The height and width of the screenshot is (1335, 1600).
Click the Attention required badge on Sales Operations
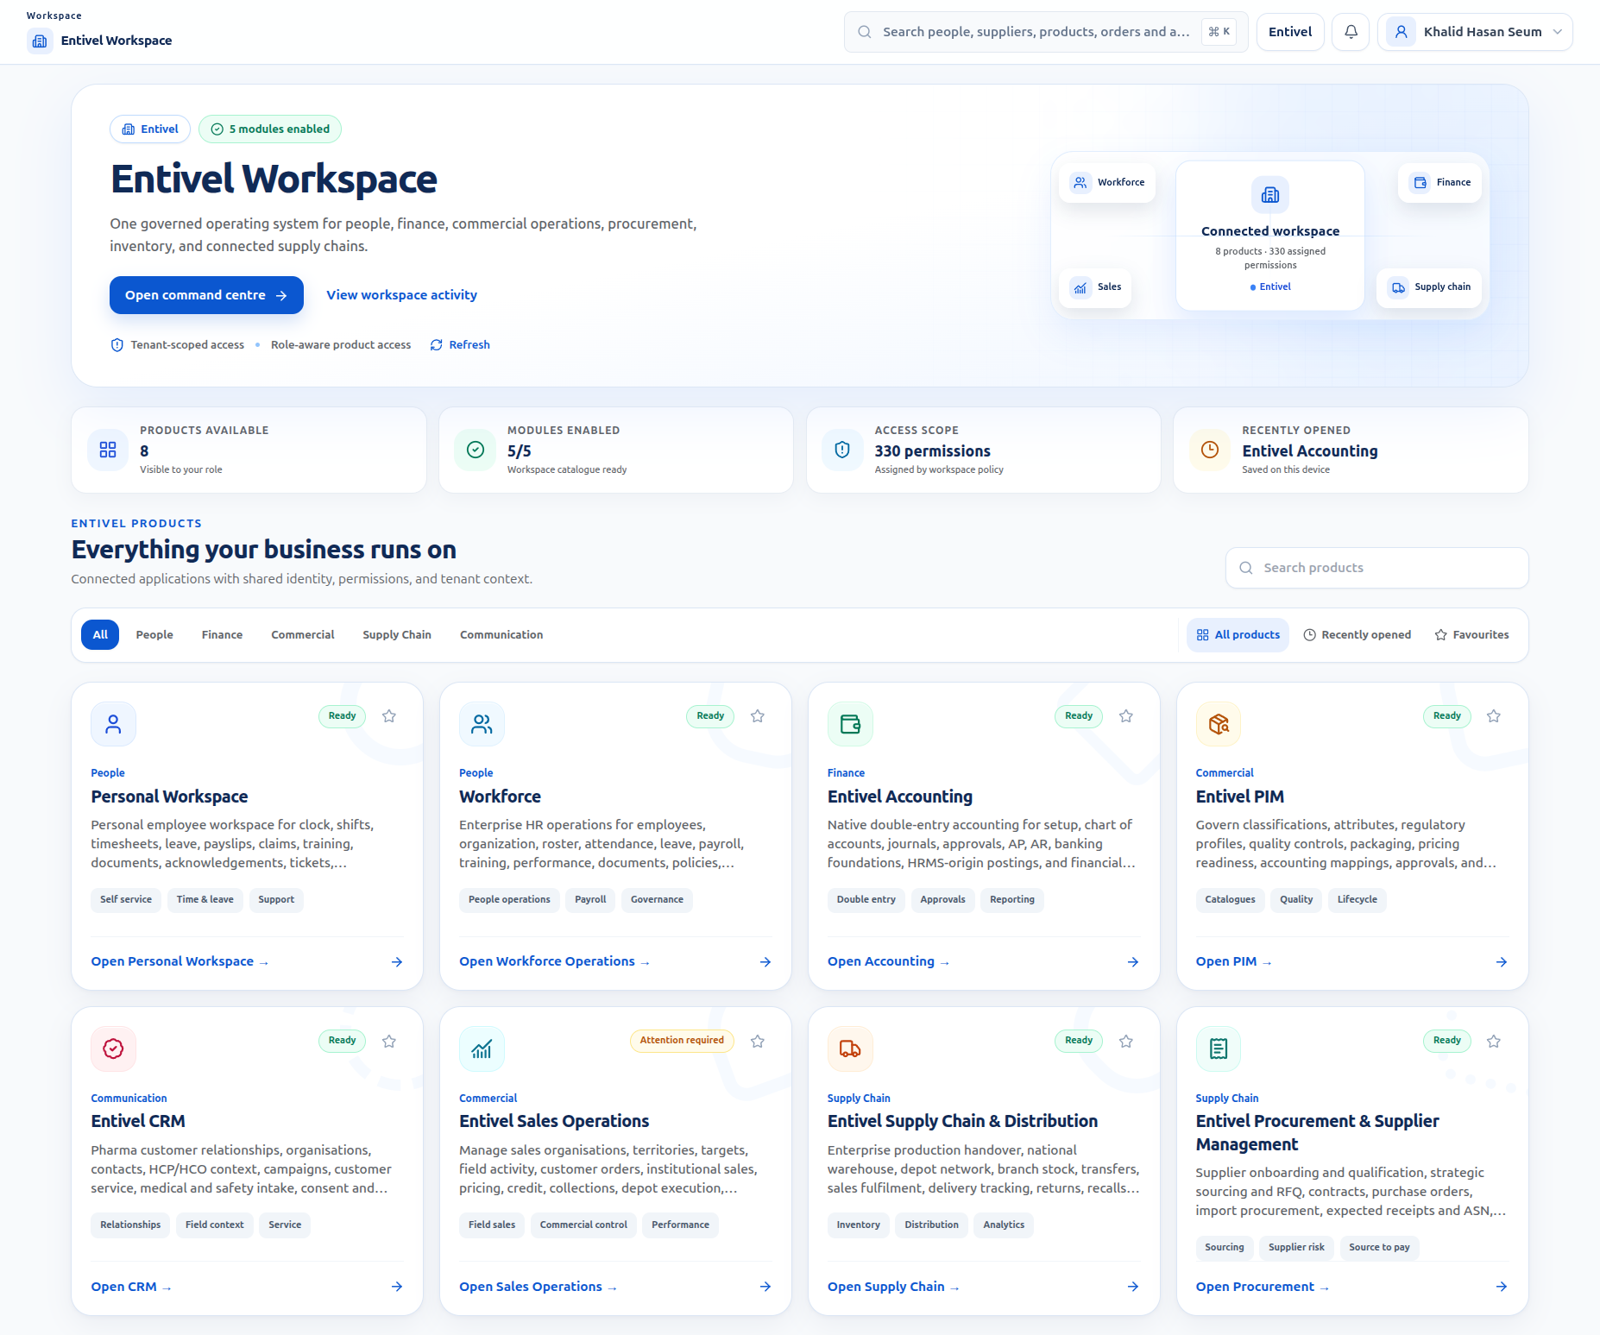pos(682,1041)
